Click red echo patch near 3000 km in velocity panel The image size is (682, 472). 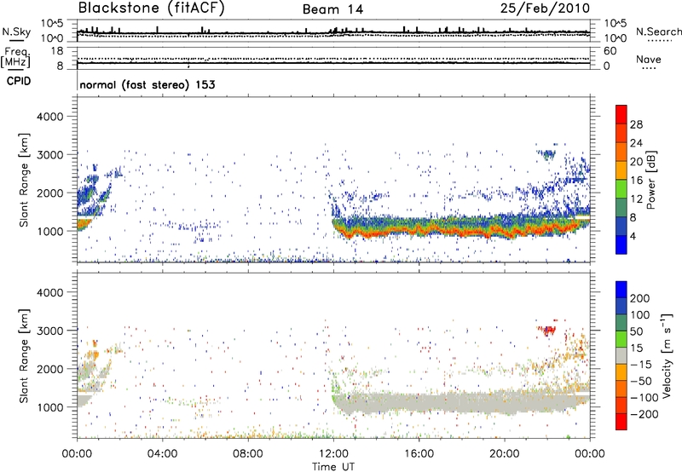coord(546,331)
